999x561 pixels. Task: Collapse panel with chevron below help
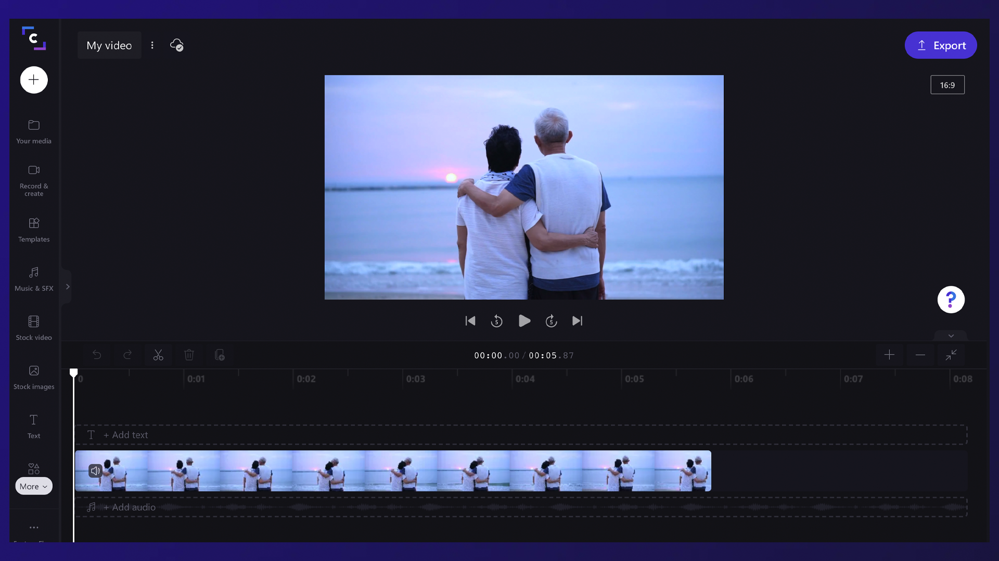[951, 336]
